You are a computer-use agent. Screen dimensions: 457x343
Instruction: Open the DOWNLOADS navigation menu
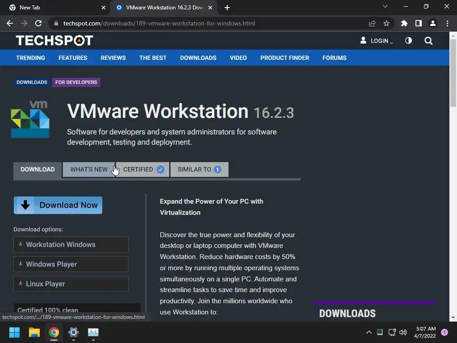(198, 58)
